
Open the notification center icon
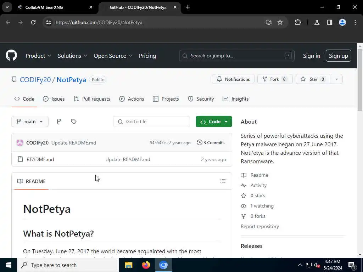(352, 265)
